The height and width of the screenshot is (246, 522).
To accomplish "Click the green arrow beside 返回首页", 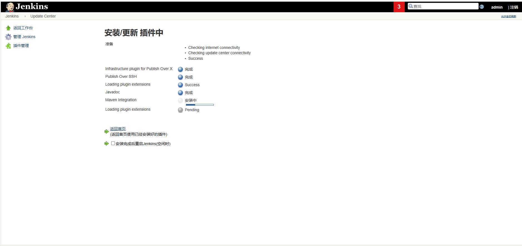I will tap(106, 131).
